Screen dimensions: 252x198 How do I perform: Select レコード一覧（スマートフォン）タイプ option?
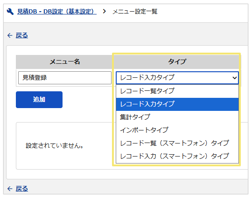coord(177,143)
